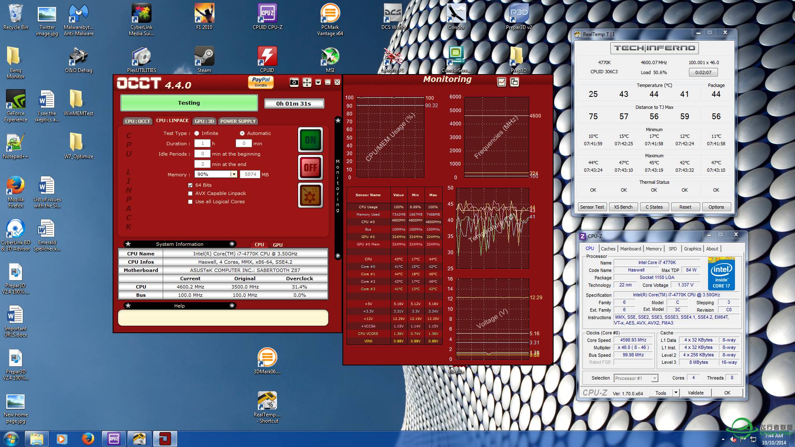Open CPUID CPU-Z desktop shortcut

click(267, 17)
